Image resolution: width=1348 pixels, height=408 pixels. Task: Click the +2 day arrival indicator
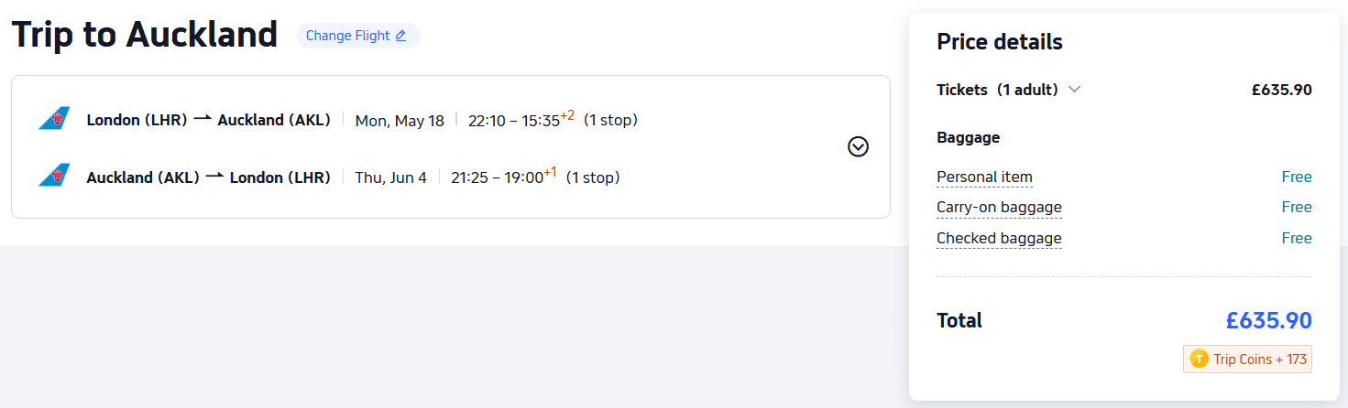tap(567, 115)
